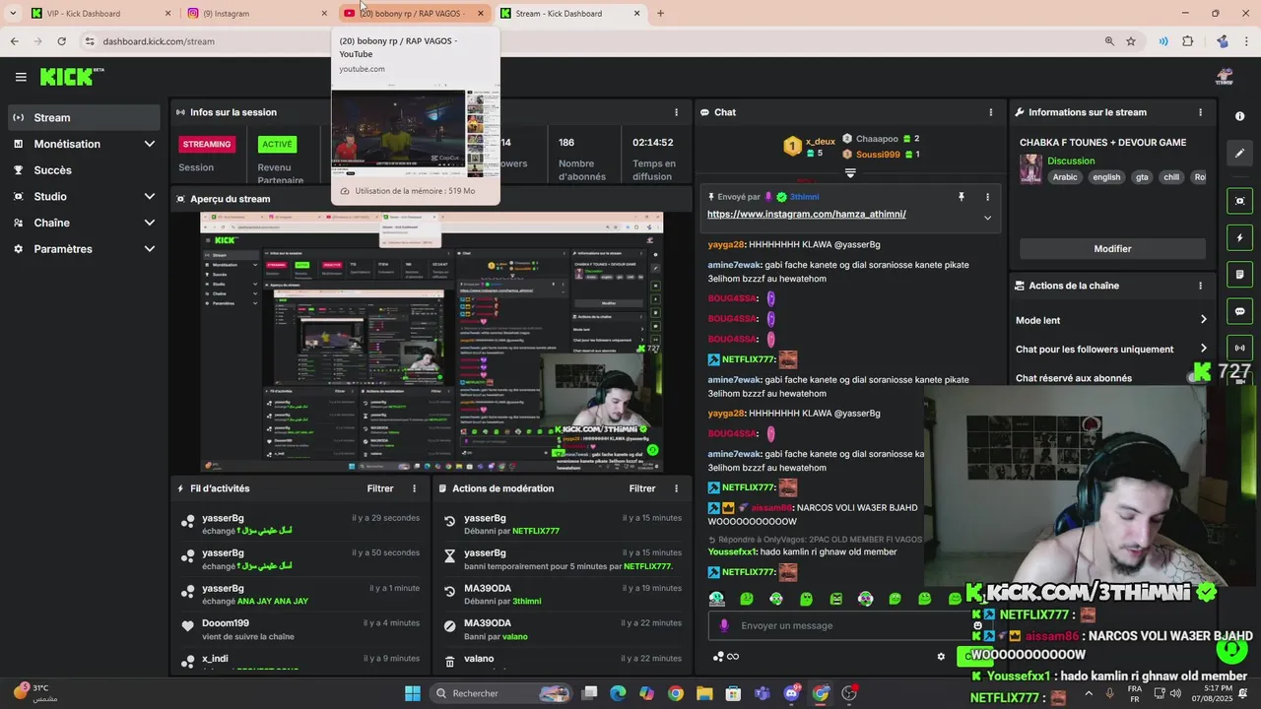1261x709 pixels.
Task: Expand the chat leaderboard collapse arrow
Action: pos(850,173)
